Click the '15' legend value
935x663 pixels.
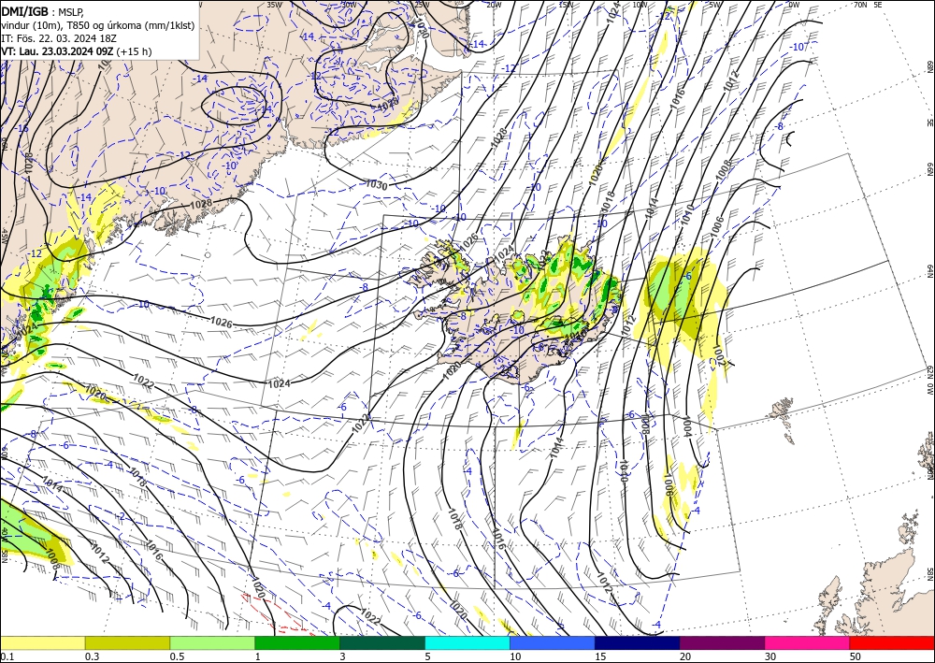600,656
